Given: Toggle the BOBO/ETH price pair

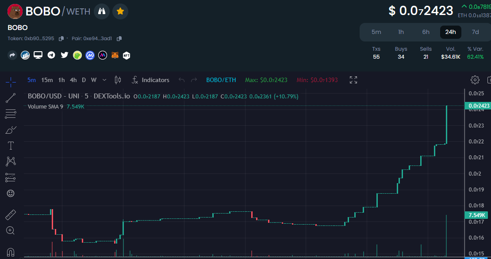Looking at the screenshot, I should tap(221, 80).
